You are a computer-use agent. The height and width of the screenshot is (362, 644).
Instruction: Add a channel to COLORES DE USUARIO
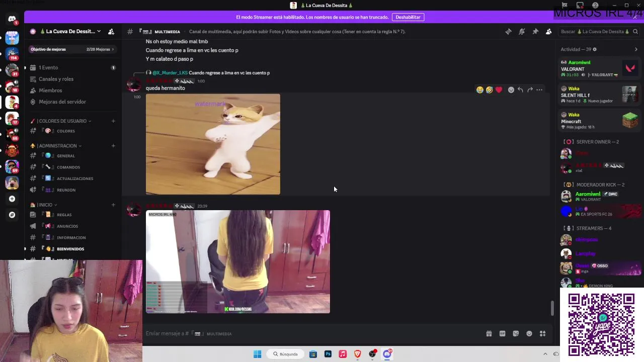[113, 121]
